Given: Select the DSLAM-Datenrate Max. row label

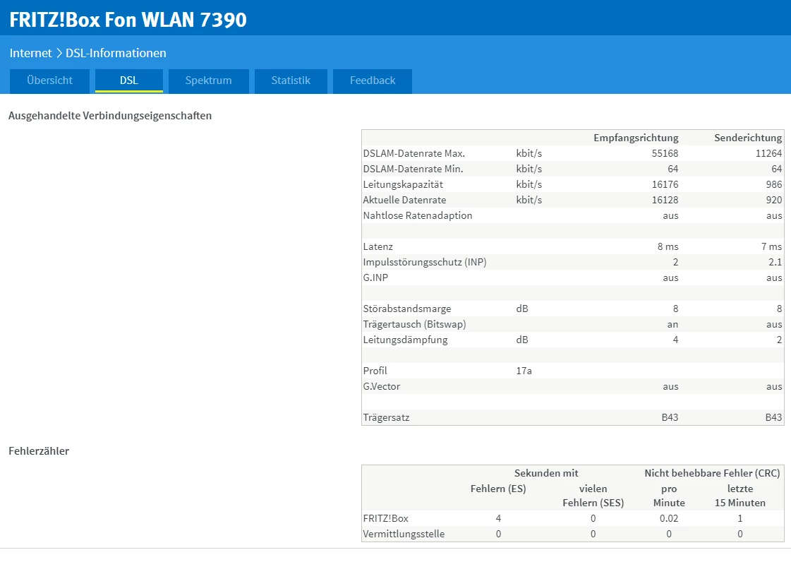Looking at the screenshot, I should pyautogui.click(x=414, y=153).
